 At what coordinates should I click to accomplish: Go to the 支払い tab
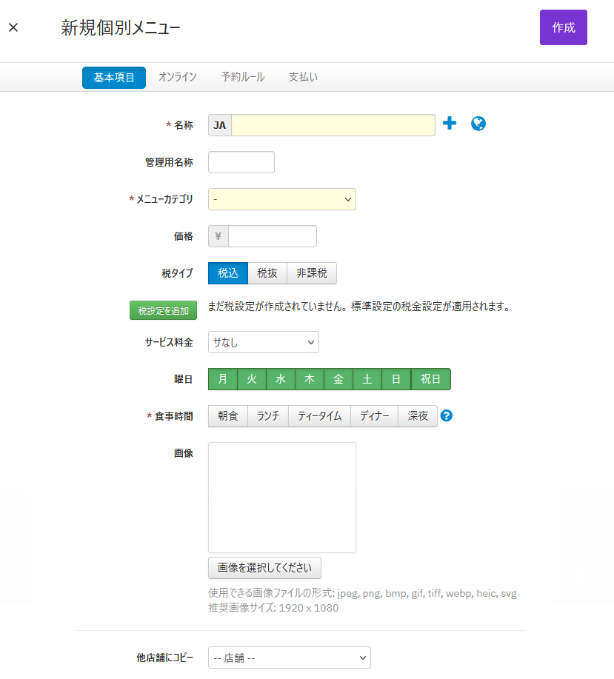303,77
